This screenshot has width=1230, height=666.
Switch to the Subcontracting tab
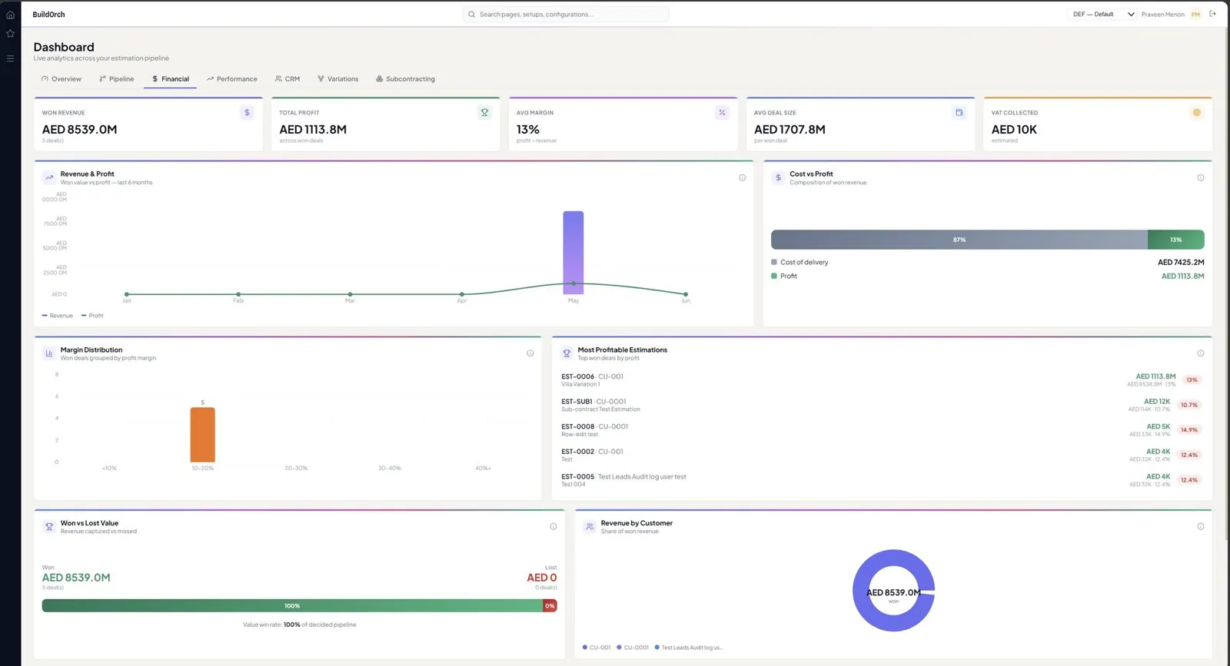point(406,79)
